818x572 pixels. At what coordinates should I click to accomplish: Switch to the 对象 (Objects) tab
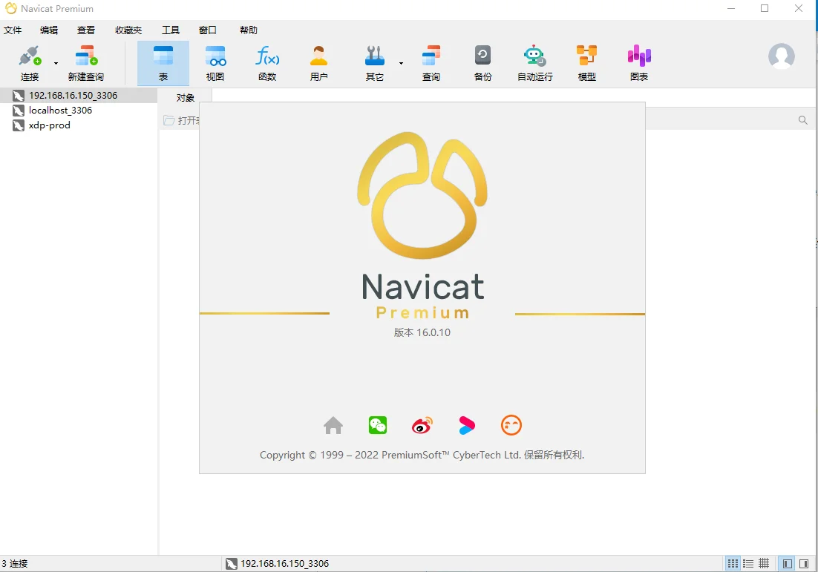(185, 96)
